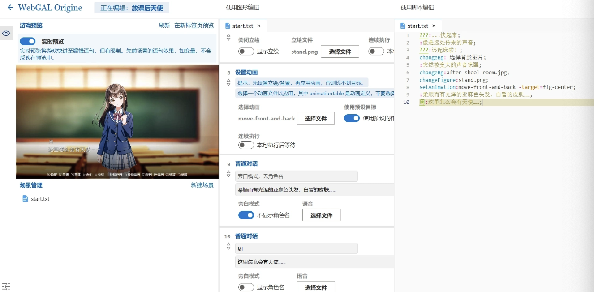Go back using the arrow beside WebGAL Origine
The width and height of the screenshot is (594, 292).
pos(10,8)
